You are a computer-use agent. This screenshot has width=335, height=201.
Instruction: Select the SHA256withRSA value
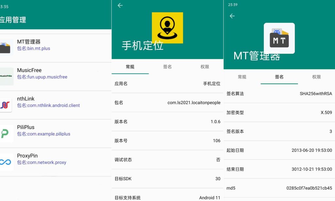pos(316,94)
